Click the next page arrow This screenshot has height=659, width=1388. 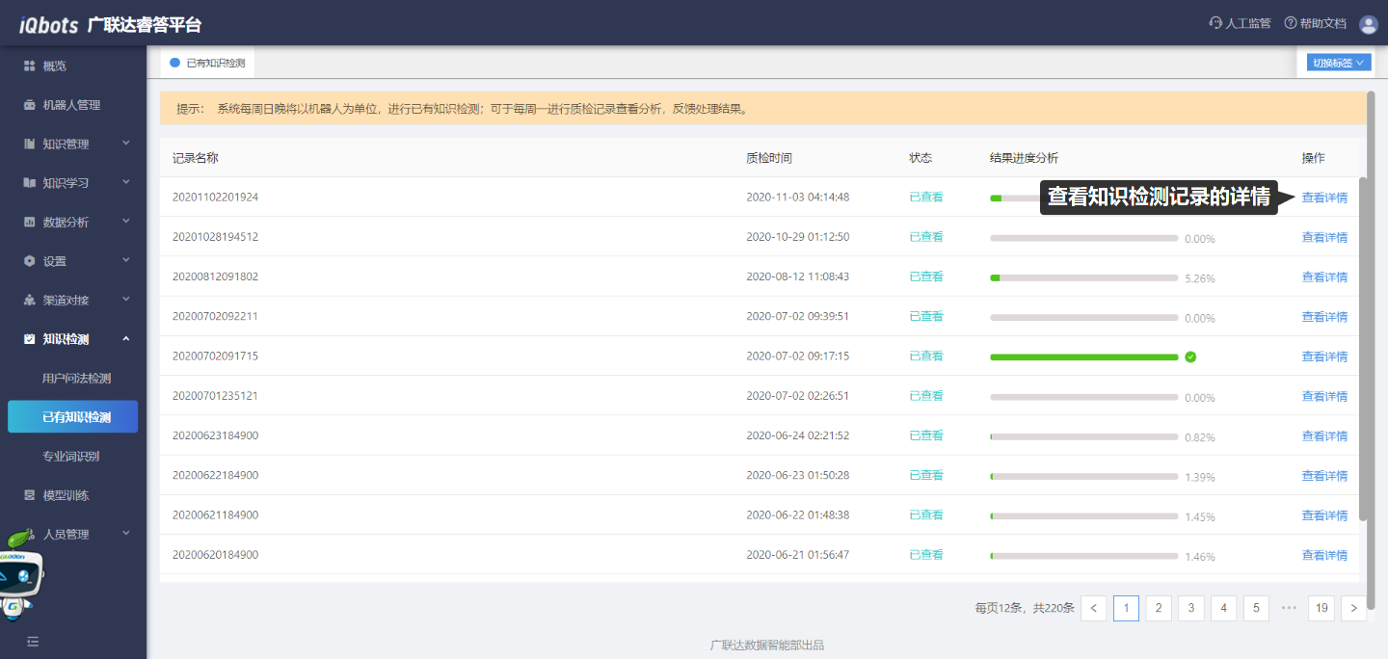coord(1353,608)
